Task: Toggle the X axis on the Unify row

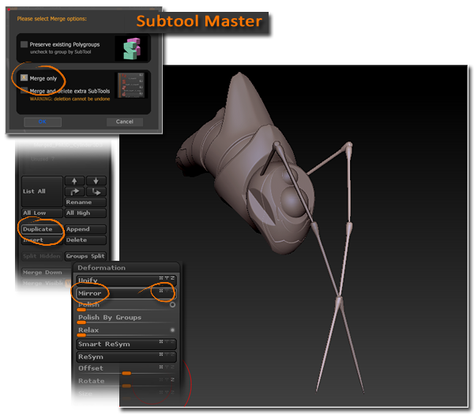Action: 161,278
